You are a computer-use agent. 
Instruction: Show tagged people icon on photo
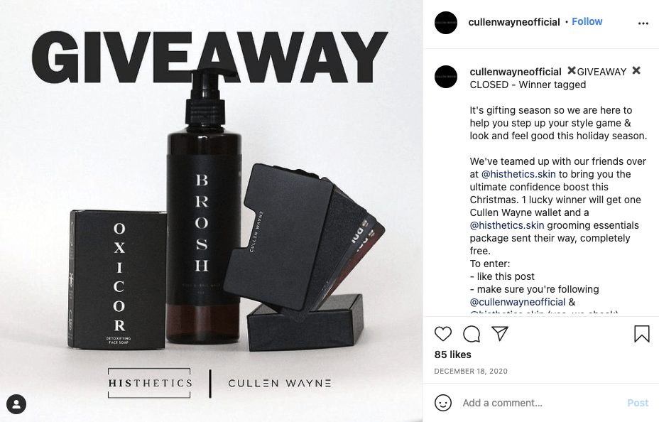tap(16, 404)
